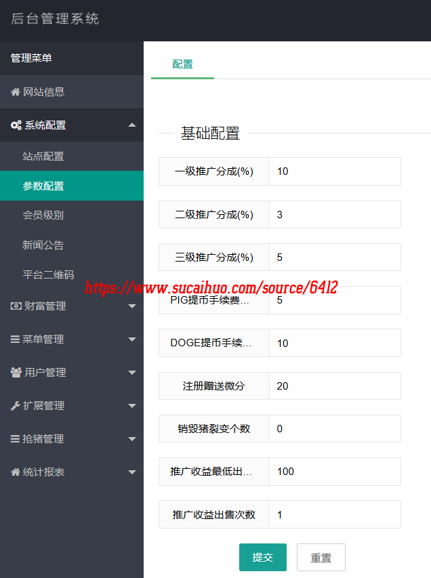Click the list icon beside 抢猪管理

[x=15, y=439]
